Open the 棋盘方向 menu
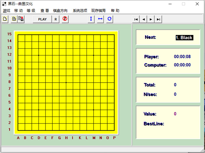Image resolution: width=205 pixels, height=153 pixels. point(60,11)
